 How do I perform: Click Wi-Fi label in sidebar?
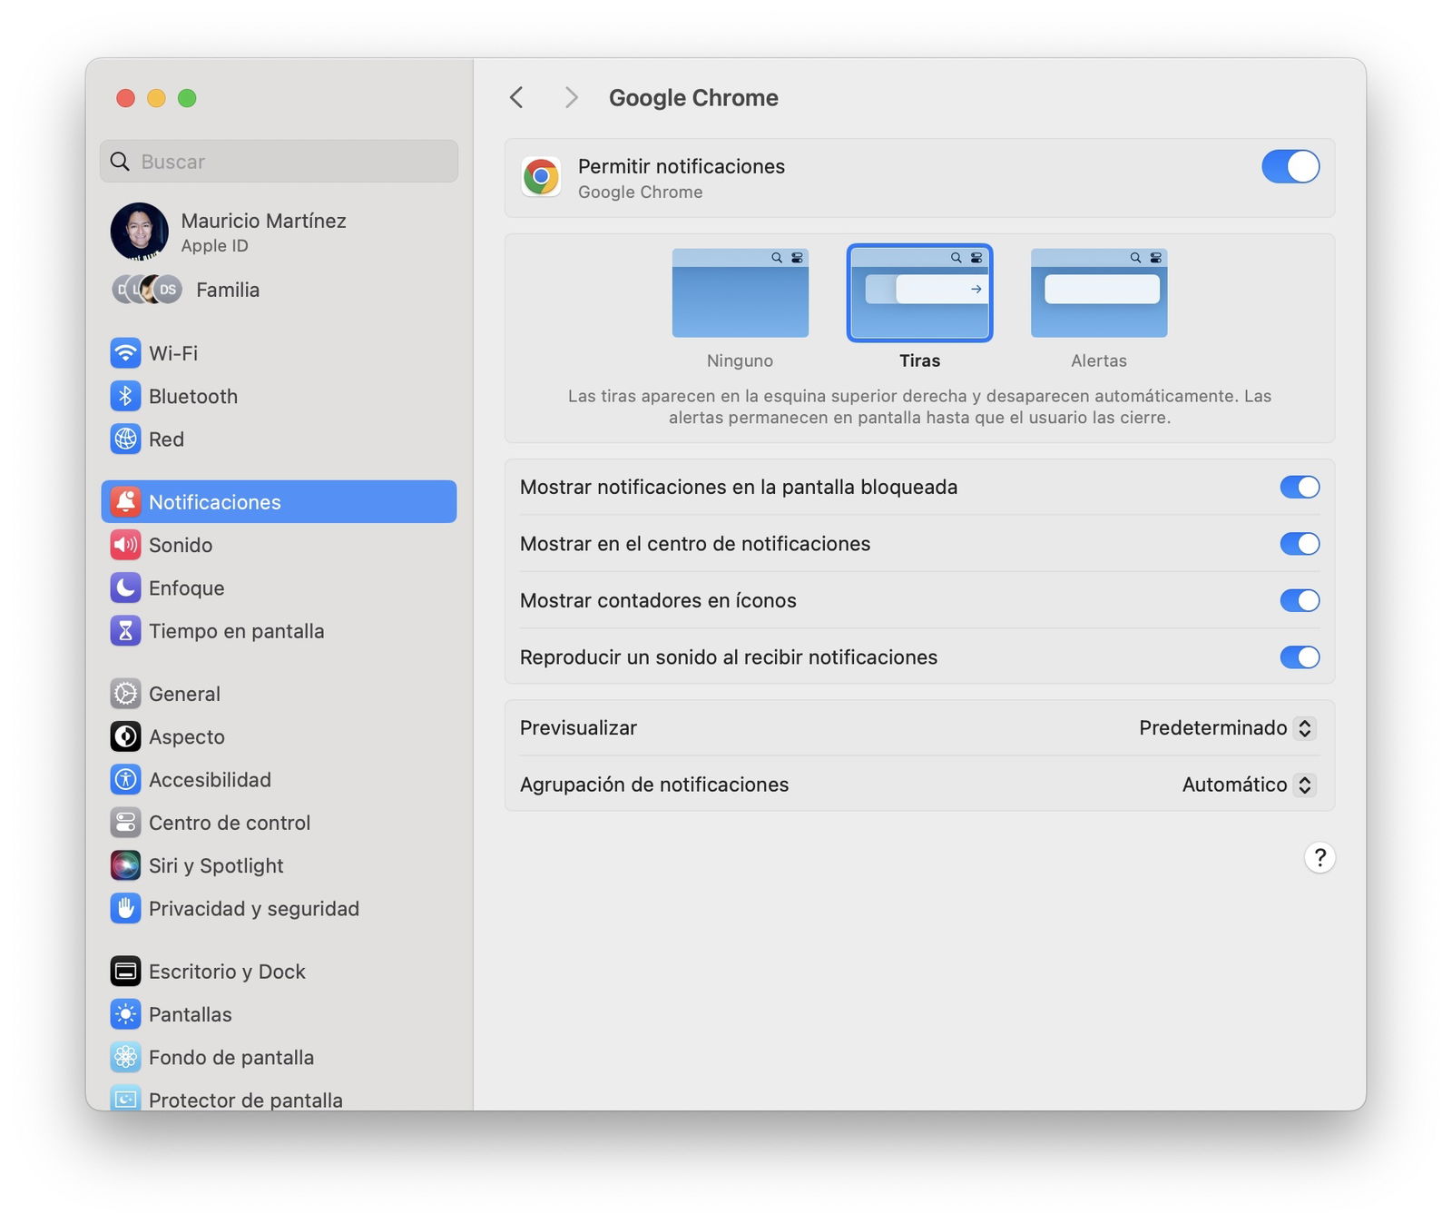173,353
